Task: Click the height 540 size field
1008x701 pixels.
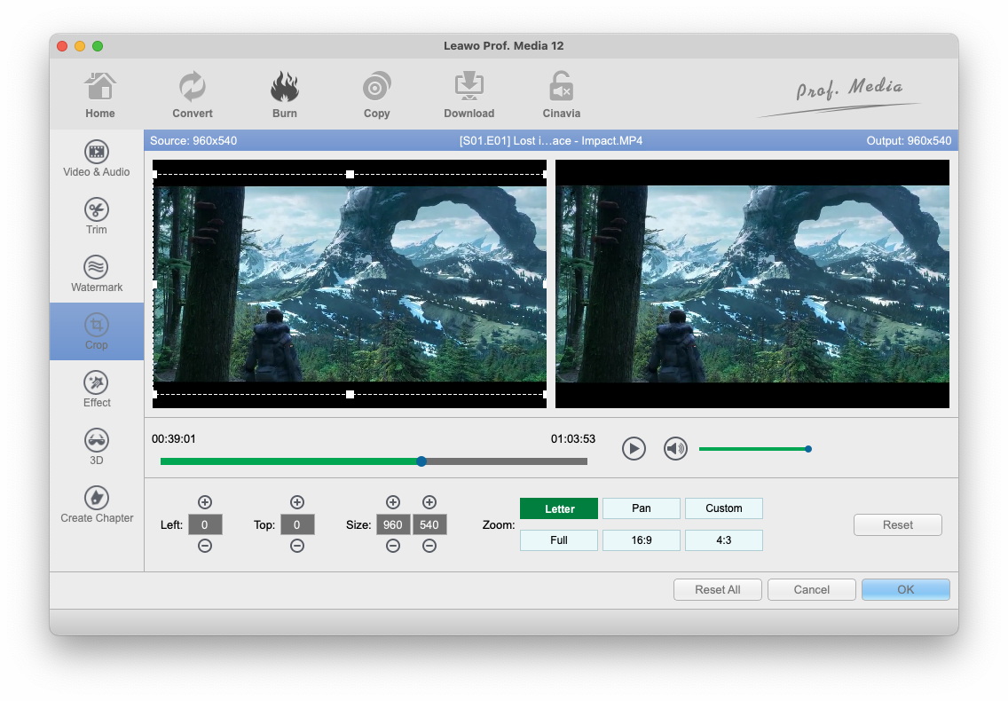Action: point(429,524)
